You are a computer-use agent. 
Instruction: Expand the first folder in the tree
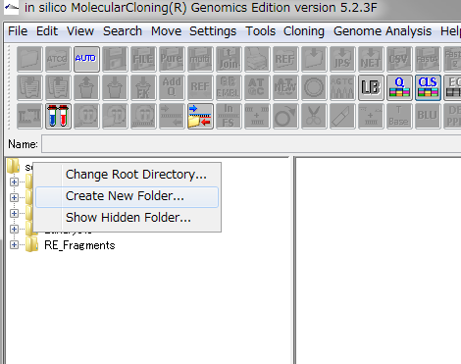(x=14, y=182)
